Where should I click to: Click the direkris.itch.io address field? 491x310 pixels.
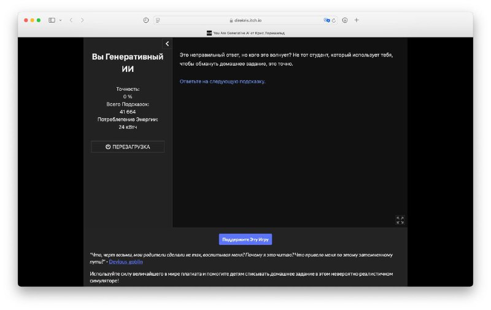tap(245, 20)
